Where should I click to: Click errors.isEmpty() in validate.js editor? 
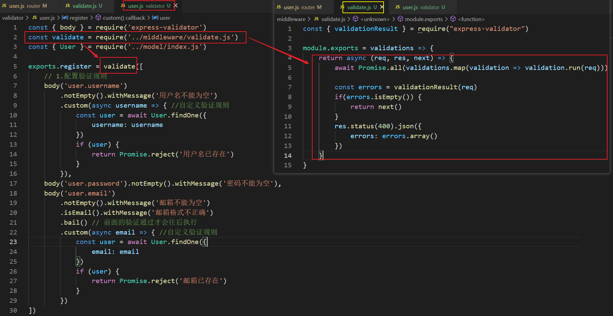pos(380,97)
